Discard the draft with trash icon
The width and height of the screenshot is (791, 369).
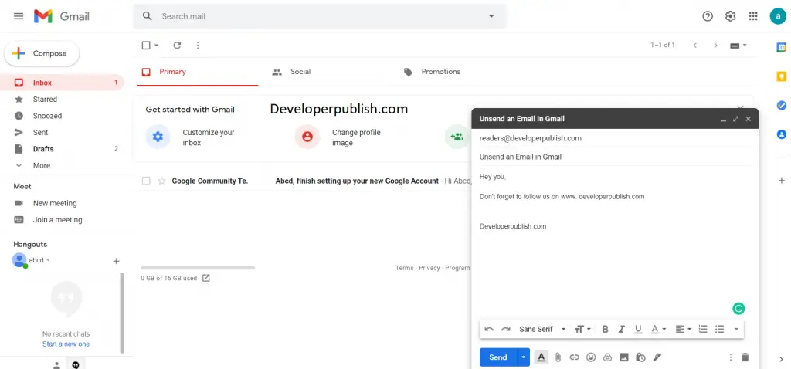point(745,357)
